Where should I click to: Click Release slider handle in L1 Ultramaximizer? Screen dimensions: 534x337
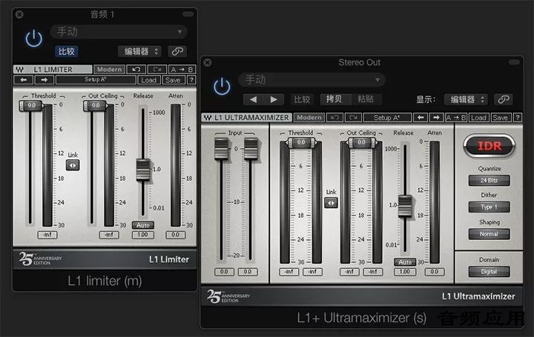click(405, 206)
